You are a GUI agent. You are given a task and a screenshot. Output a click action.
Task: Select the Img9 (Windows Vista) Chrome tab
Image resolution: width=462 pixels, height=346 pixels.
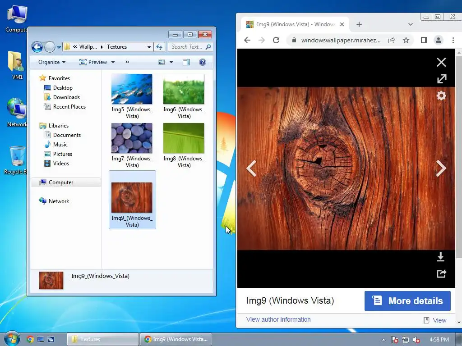pos(295,24)
